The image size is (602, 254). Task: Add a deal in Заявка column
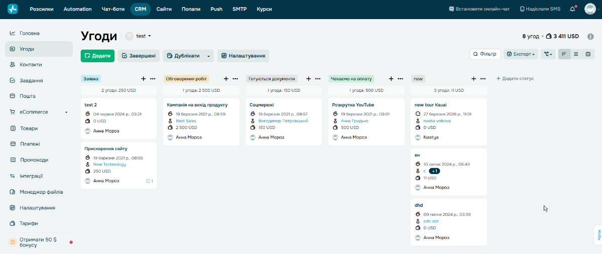click(x=144, y=79)
